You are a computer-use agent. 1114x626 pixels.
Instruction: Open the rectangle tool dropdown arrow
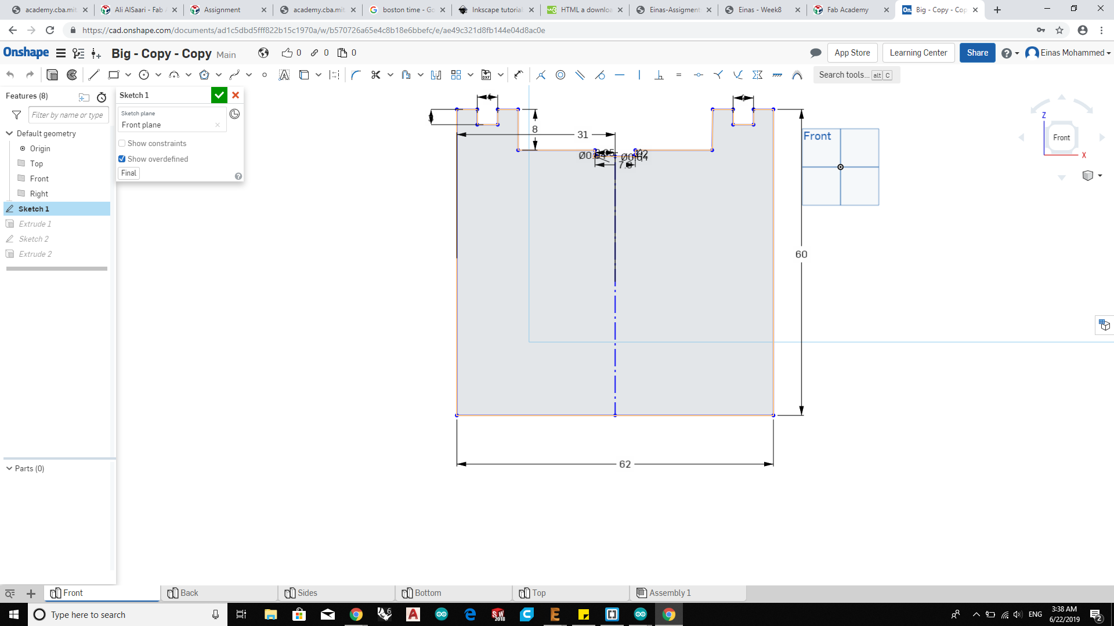[128, 75]
